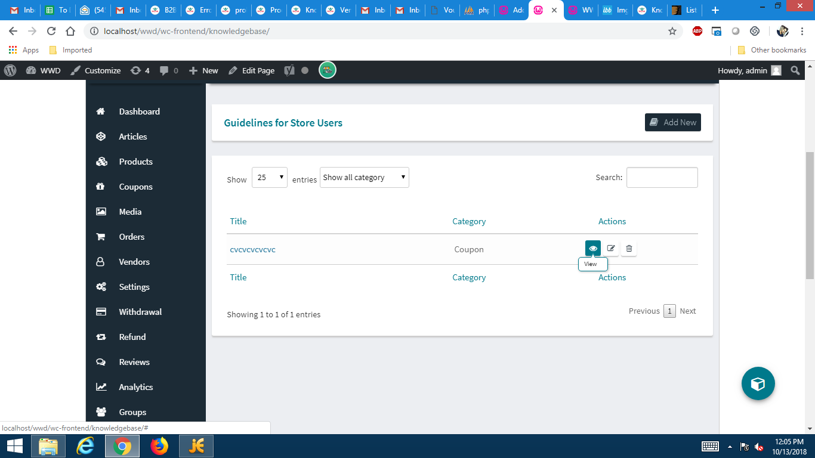Click the floating teal cube button

pos(758,383)
